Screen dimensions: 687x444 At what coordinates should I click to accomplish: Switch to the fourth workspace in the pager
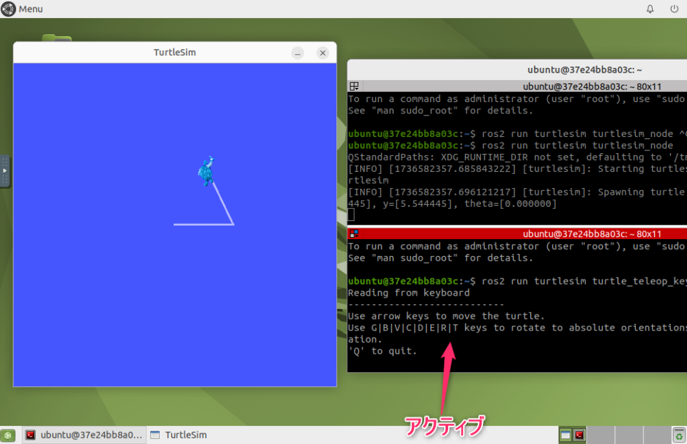657,435
